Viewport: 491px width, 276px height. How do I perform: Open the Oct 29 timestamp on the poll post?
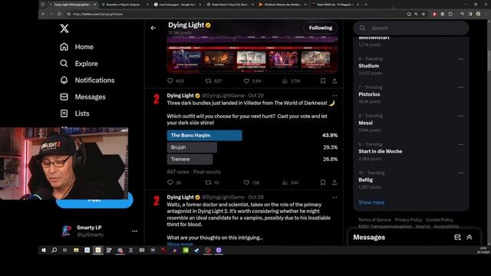(255, 95)
